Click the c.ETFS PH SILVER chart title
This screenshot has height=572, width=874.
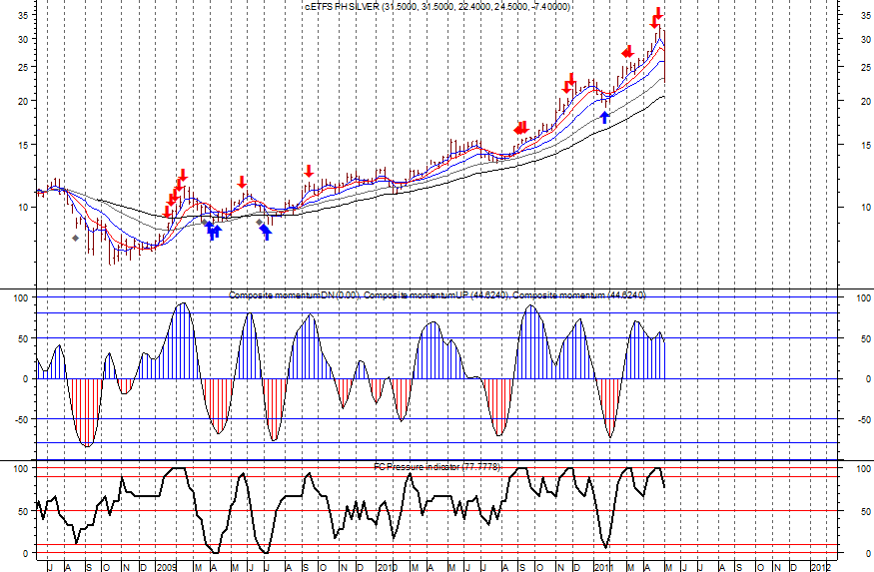[x=437, y=7]
